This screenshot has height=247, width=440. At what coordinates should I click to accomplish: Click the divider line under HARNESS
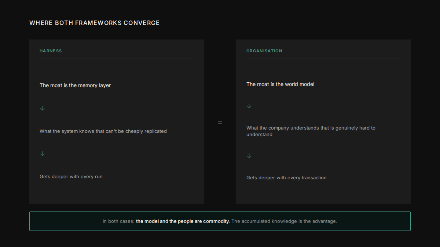pyautogui.click(x=116, y=59)
